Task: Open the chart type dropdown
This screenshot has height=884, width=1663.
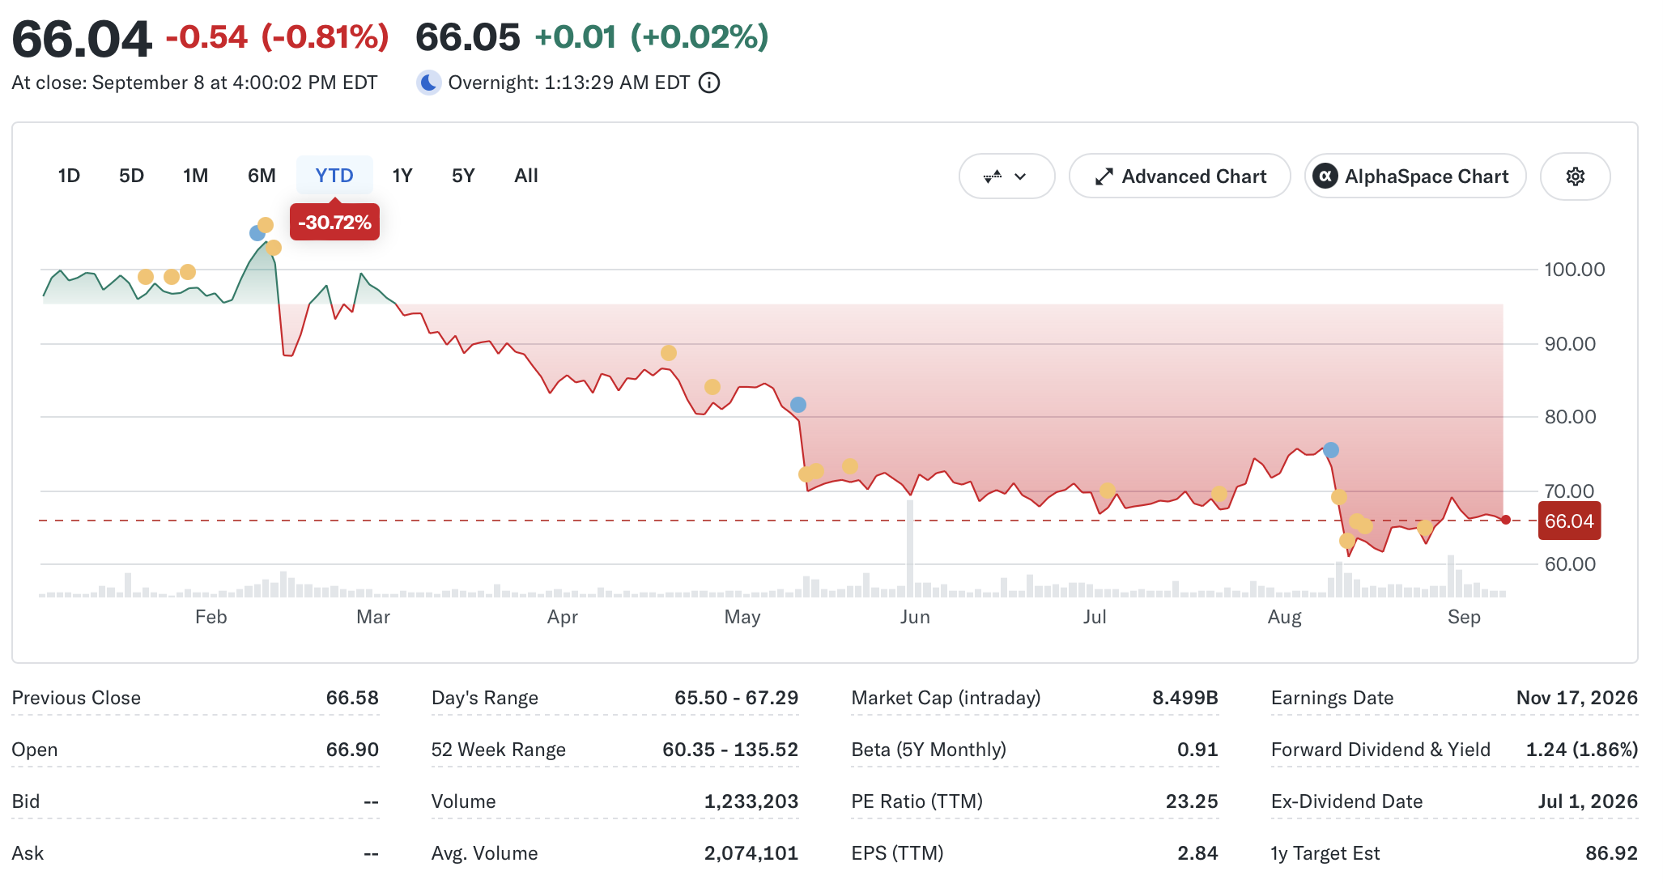Action: [1006, 176]
